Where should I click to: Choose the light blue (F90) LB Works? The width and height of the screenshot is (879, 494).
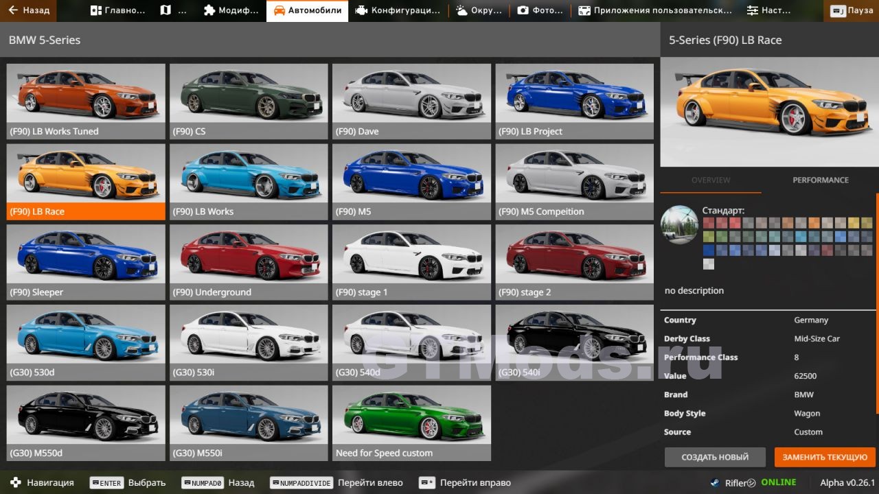249,182
